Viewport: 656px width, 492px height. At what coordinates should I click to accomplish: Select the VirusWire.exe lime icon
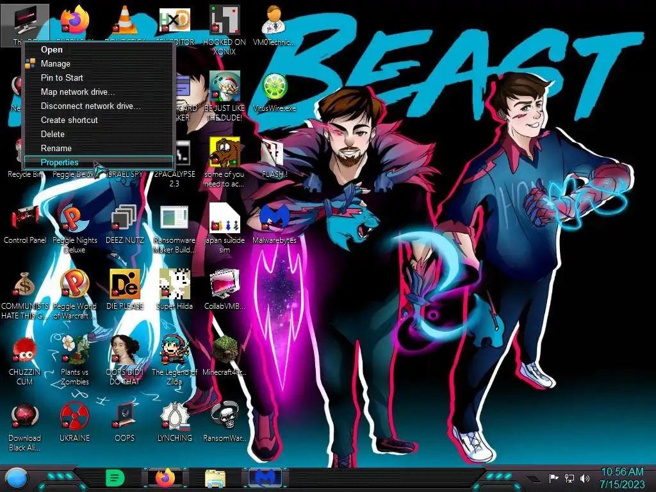(274, 86)
